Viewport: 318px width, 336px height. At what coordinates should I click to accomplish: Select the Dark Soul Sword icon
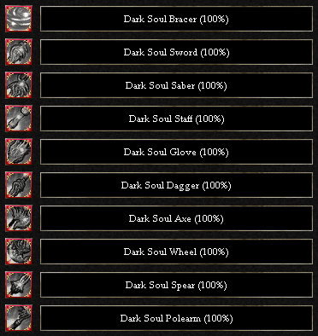tap(19, 52)
